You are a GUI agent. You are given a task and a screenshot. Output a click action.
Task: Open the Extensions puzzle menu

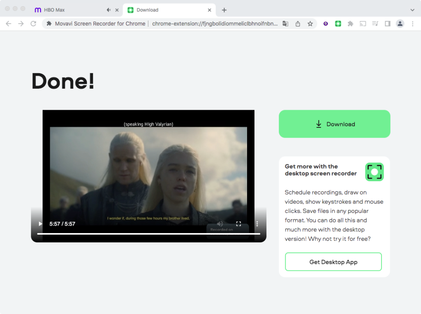350,23
